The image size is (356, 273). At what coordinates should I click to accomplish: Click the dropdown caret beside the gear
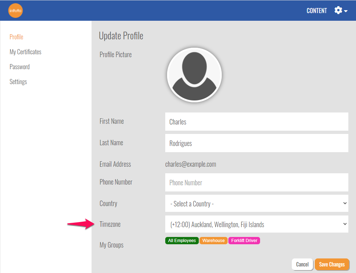tap(346, 11)
